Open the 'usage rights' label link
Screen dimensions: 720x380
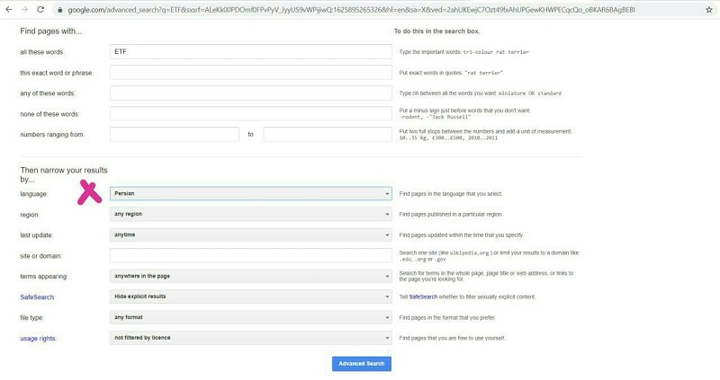(38, 339)
